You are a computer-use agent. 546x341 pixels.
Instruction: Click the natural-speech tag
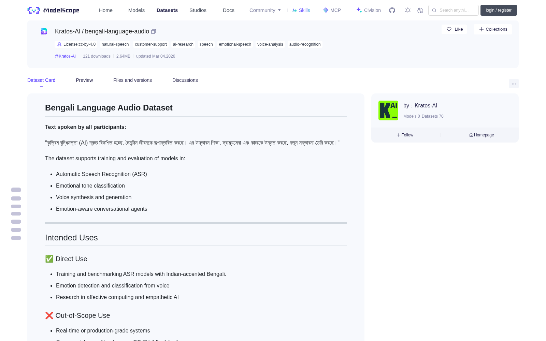point(115,44)
